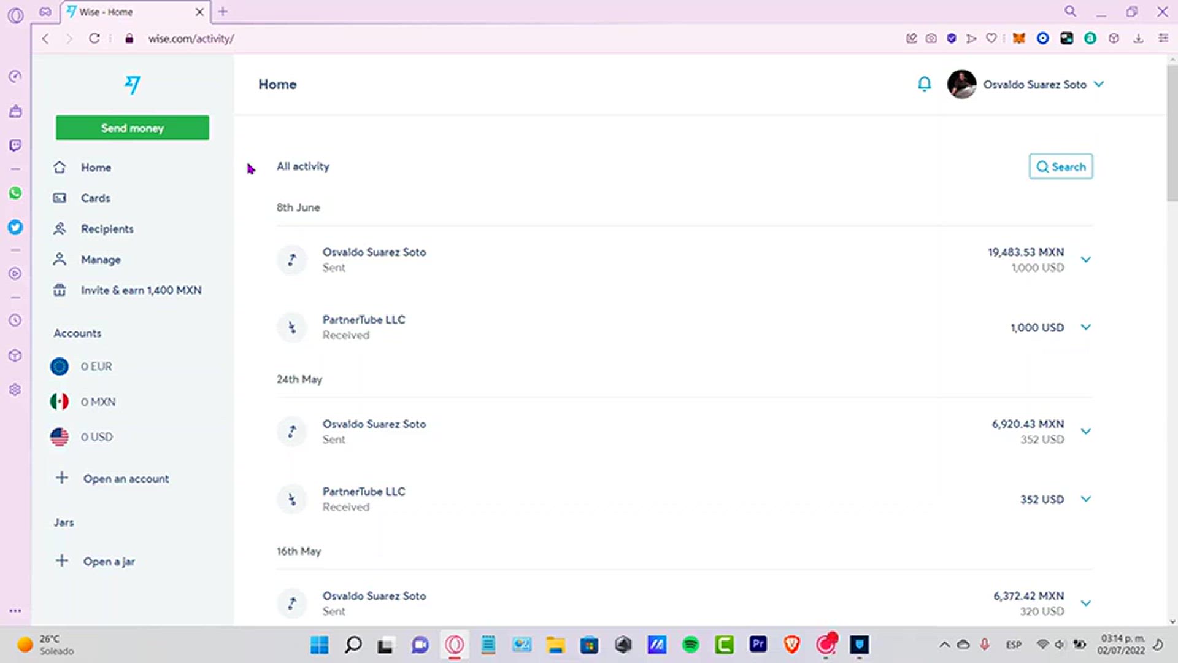The height and width of the screenshot is (663, 1178).
Task: Open the 0 USD account
Action: [97, 437]
